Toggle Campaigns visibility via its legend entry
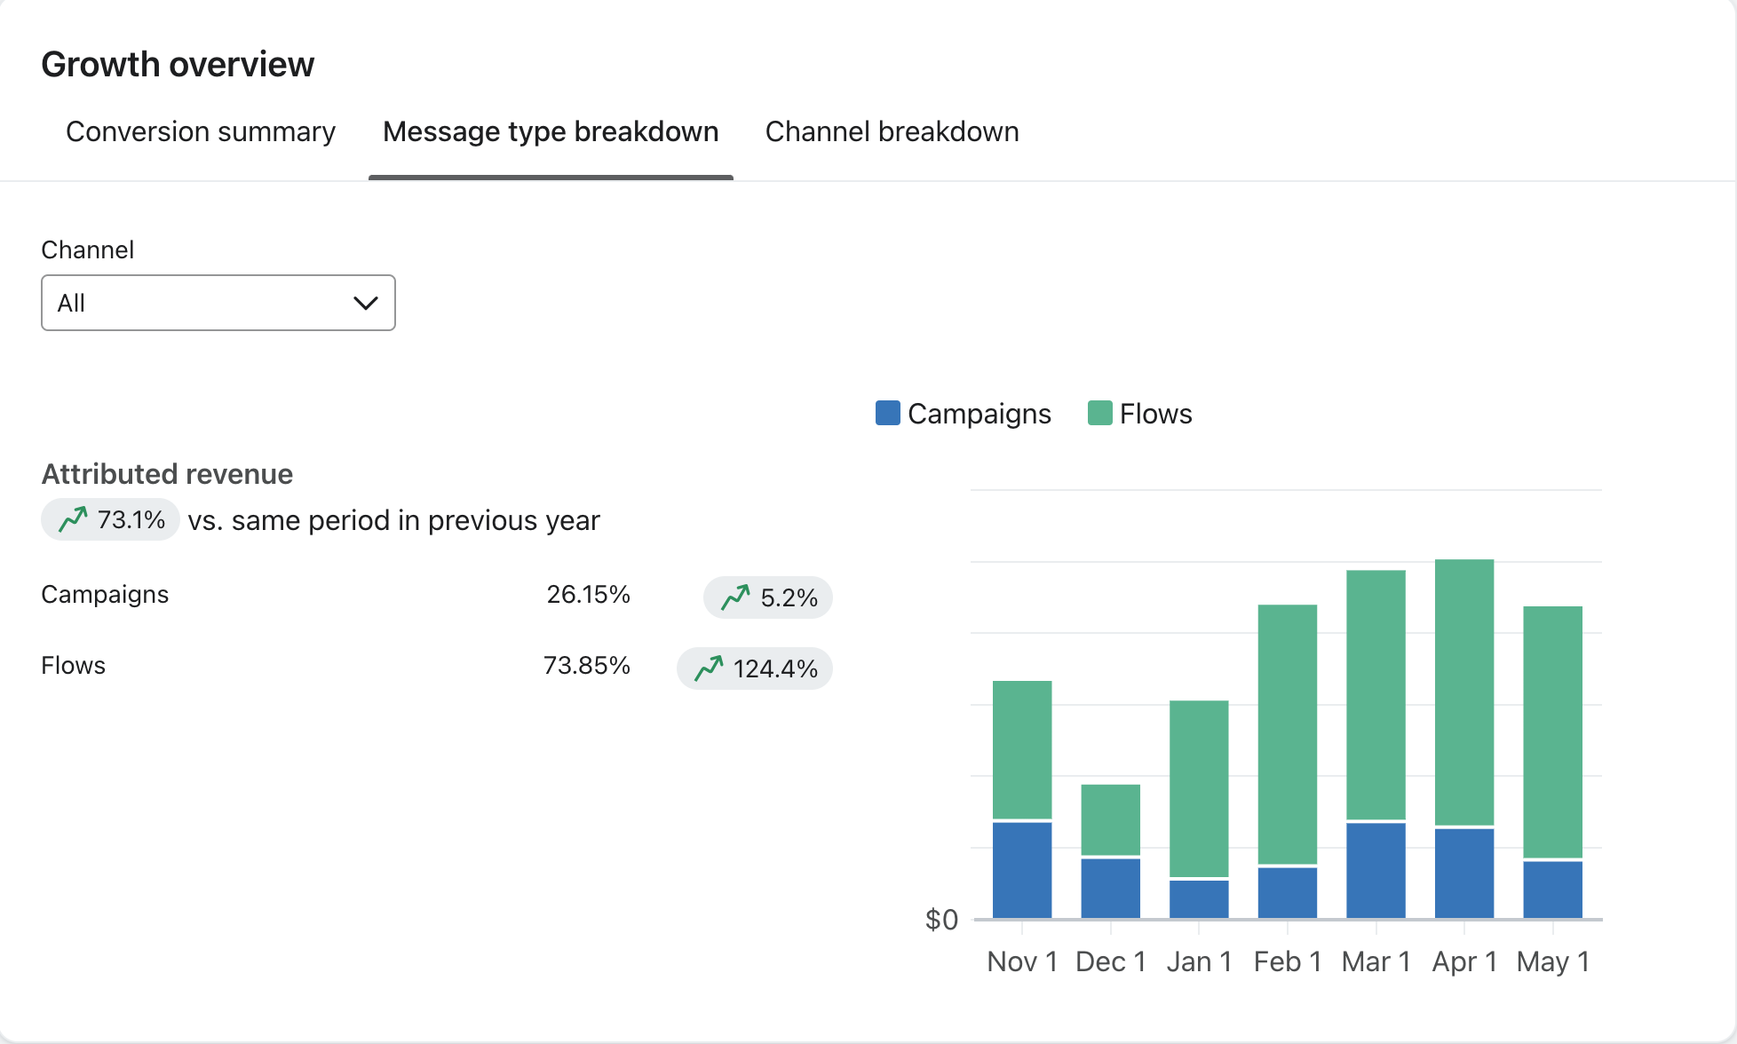 pyautogui.click(x=963, y=413)
